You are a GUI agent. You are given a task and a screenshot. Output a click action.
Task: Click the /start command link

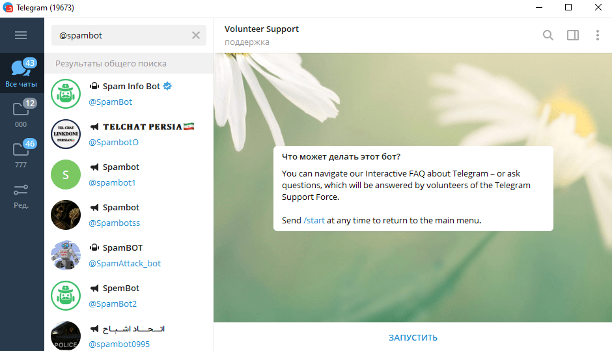(x=314, y=220)
